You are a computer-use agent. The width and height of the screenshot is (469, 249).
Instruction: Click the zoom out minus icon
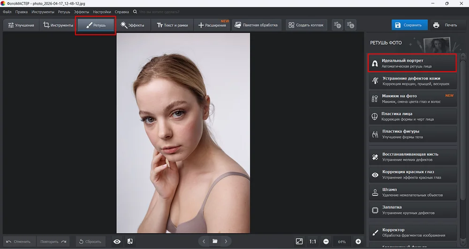[x=326, y=242]
